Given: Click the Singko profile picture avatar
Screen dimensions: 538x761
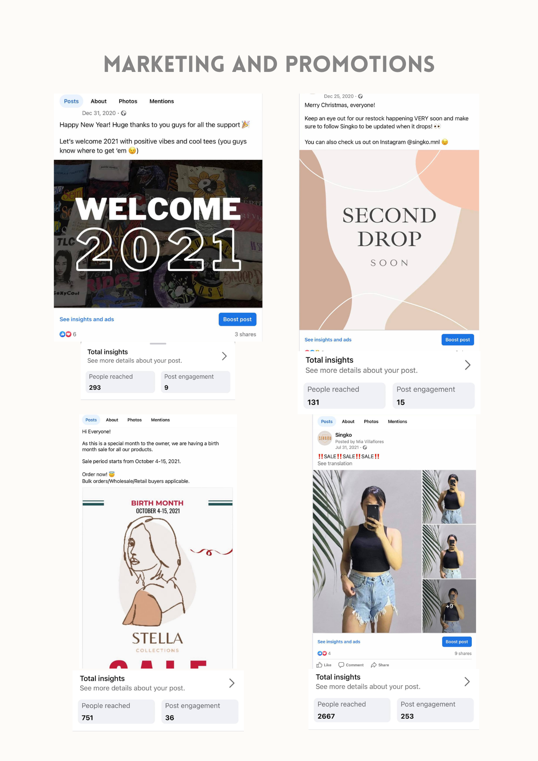Looking at the screenshot, I should coord(325,438).
